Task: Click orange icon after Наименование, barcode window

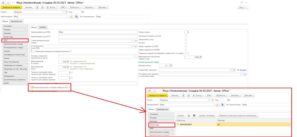Action: (x=218, y=104)
